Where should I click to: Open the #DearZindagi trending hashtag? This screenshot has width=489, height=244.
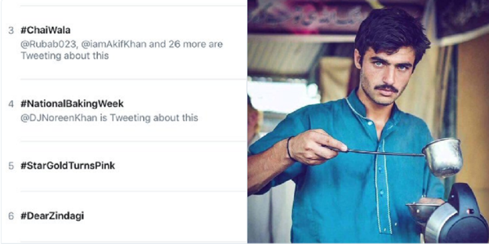click(x=52, y=216)
